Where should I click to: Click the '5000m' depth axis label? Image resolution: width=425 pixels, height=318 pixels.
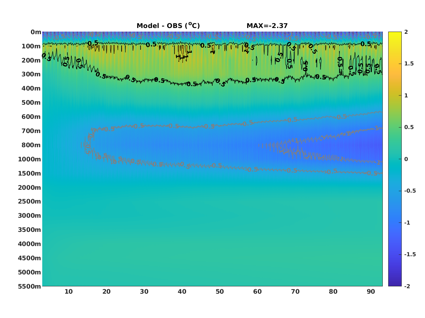[x=29, y=272]
